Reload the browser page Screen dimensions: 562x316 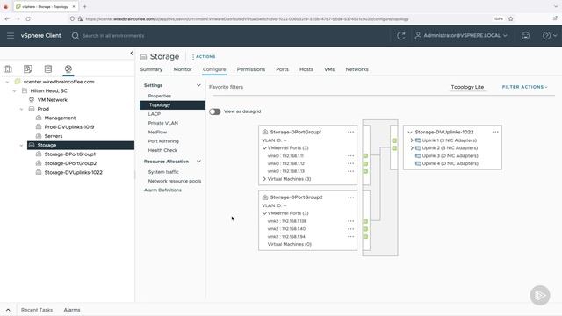[x=28, y=18]
